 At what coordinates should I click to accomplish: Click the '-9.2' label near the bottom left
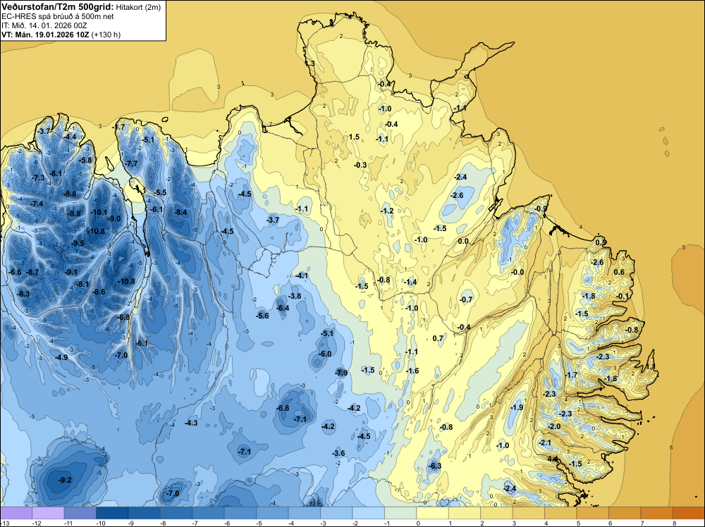(x=65, y=480)
